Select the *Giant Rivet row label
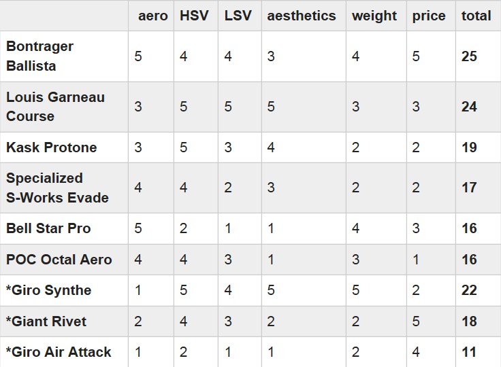 click(x=46, y=321)
